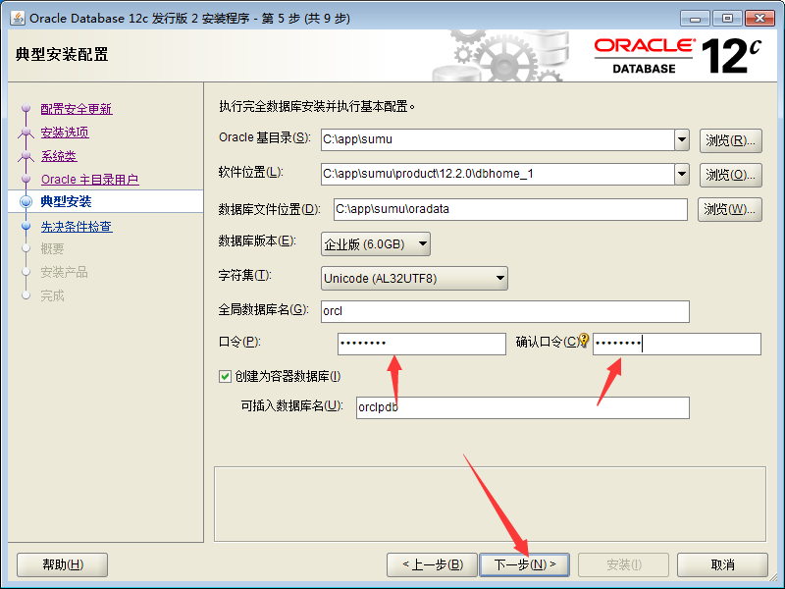Click 浏览(R) button for the Oracle base directory

point(730,140)
